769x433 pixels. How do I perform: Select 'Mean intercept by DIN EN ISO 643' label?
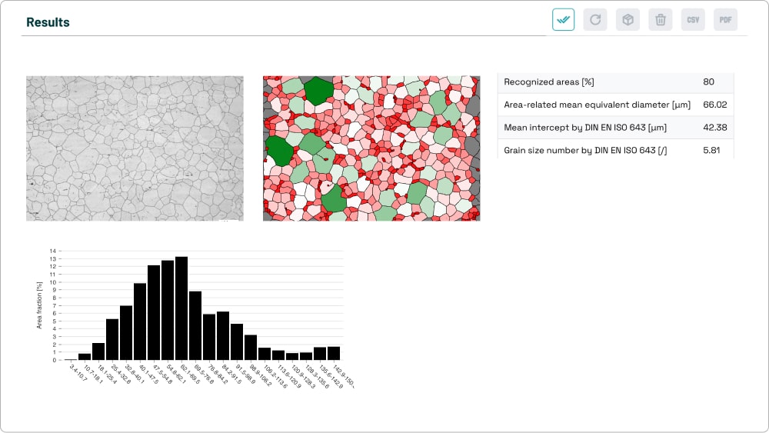point(585,128)
